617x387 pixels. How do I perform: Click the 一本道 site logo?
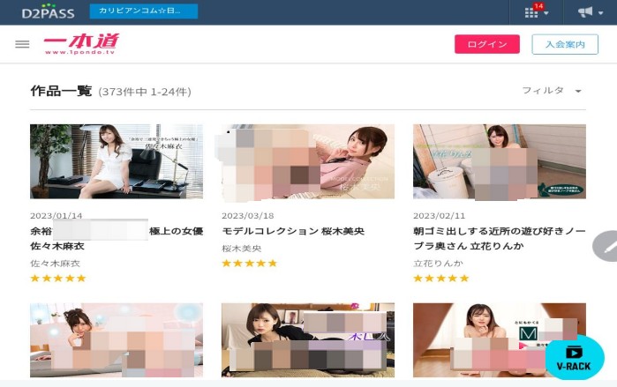point(81,43)
